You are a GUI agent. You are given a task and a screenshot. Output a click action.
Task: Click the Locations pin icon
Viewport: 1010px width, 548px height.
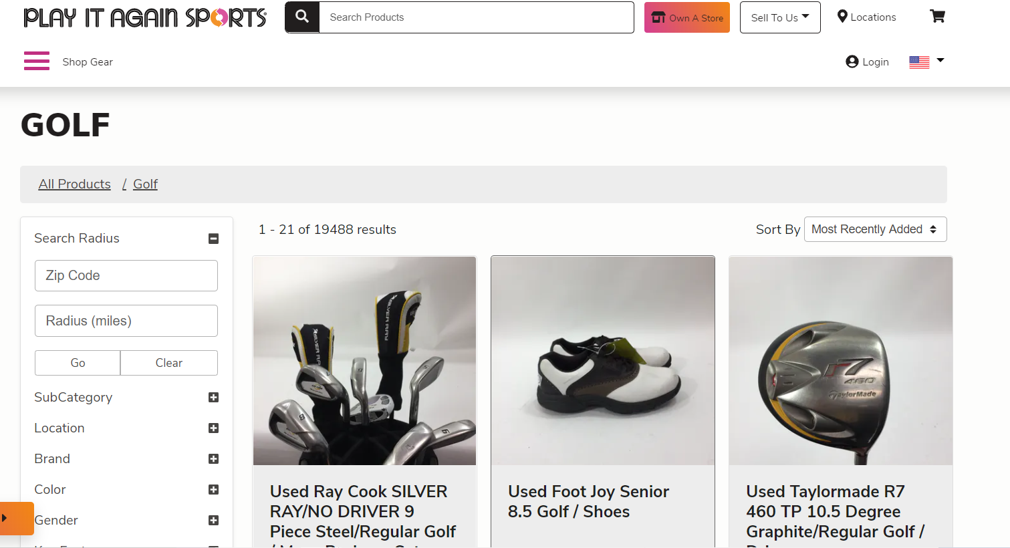click(x=842, y=17)
